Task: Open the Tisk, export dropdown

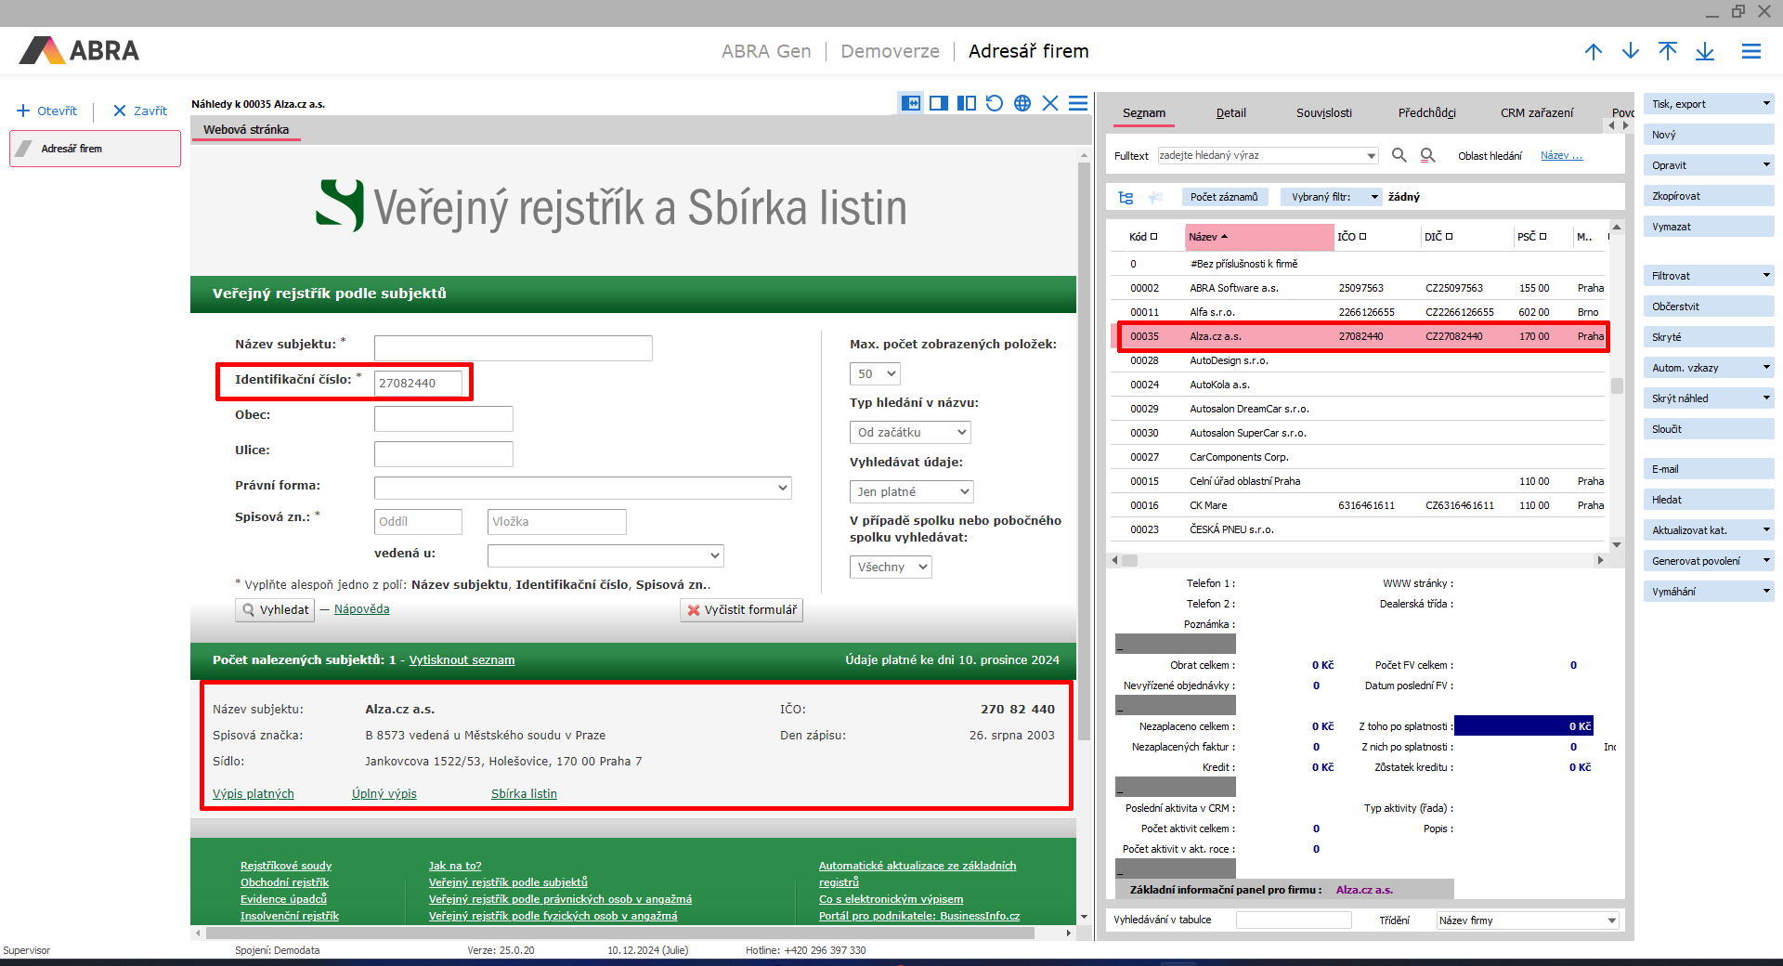Action: click(1765, 104)
